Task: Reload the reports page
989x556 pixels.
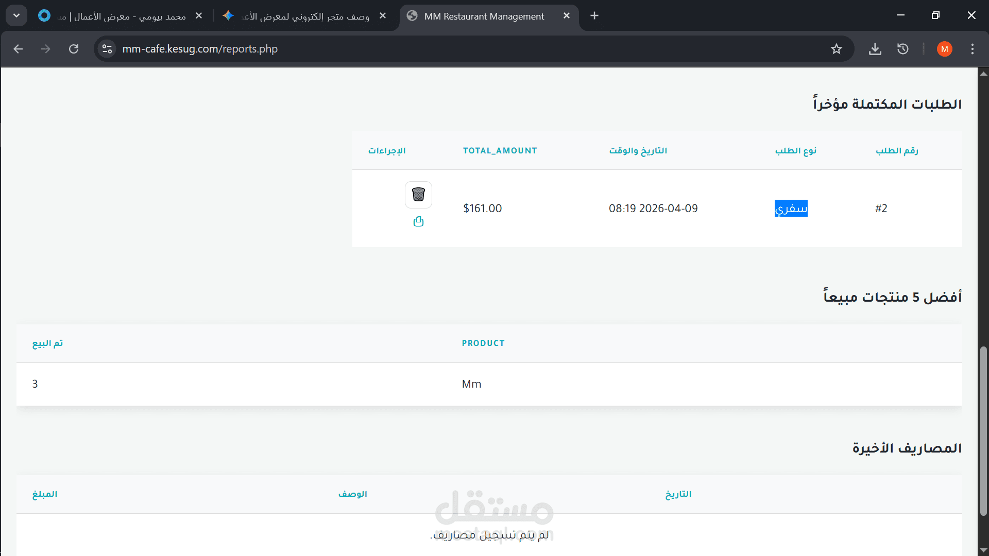Action: (74, 49)
